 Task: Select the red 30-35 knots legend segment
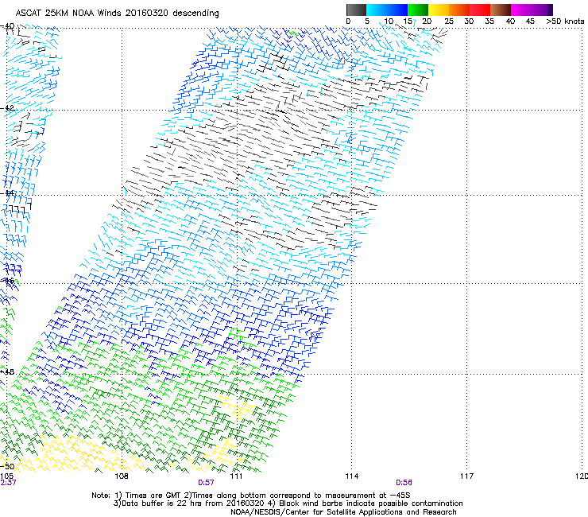click(480, 10)
